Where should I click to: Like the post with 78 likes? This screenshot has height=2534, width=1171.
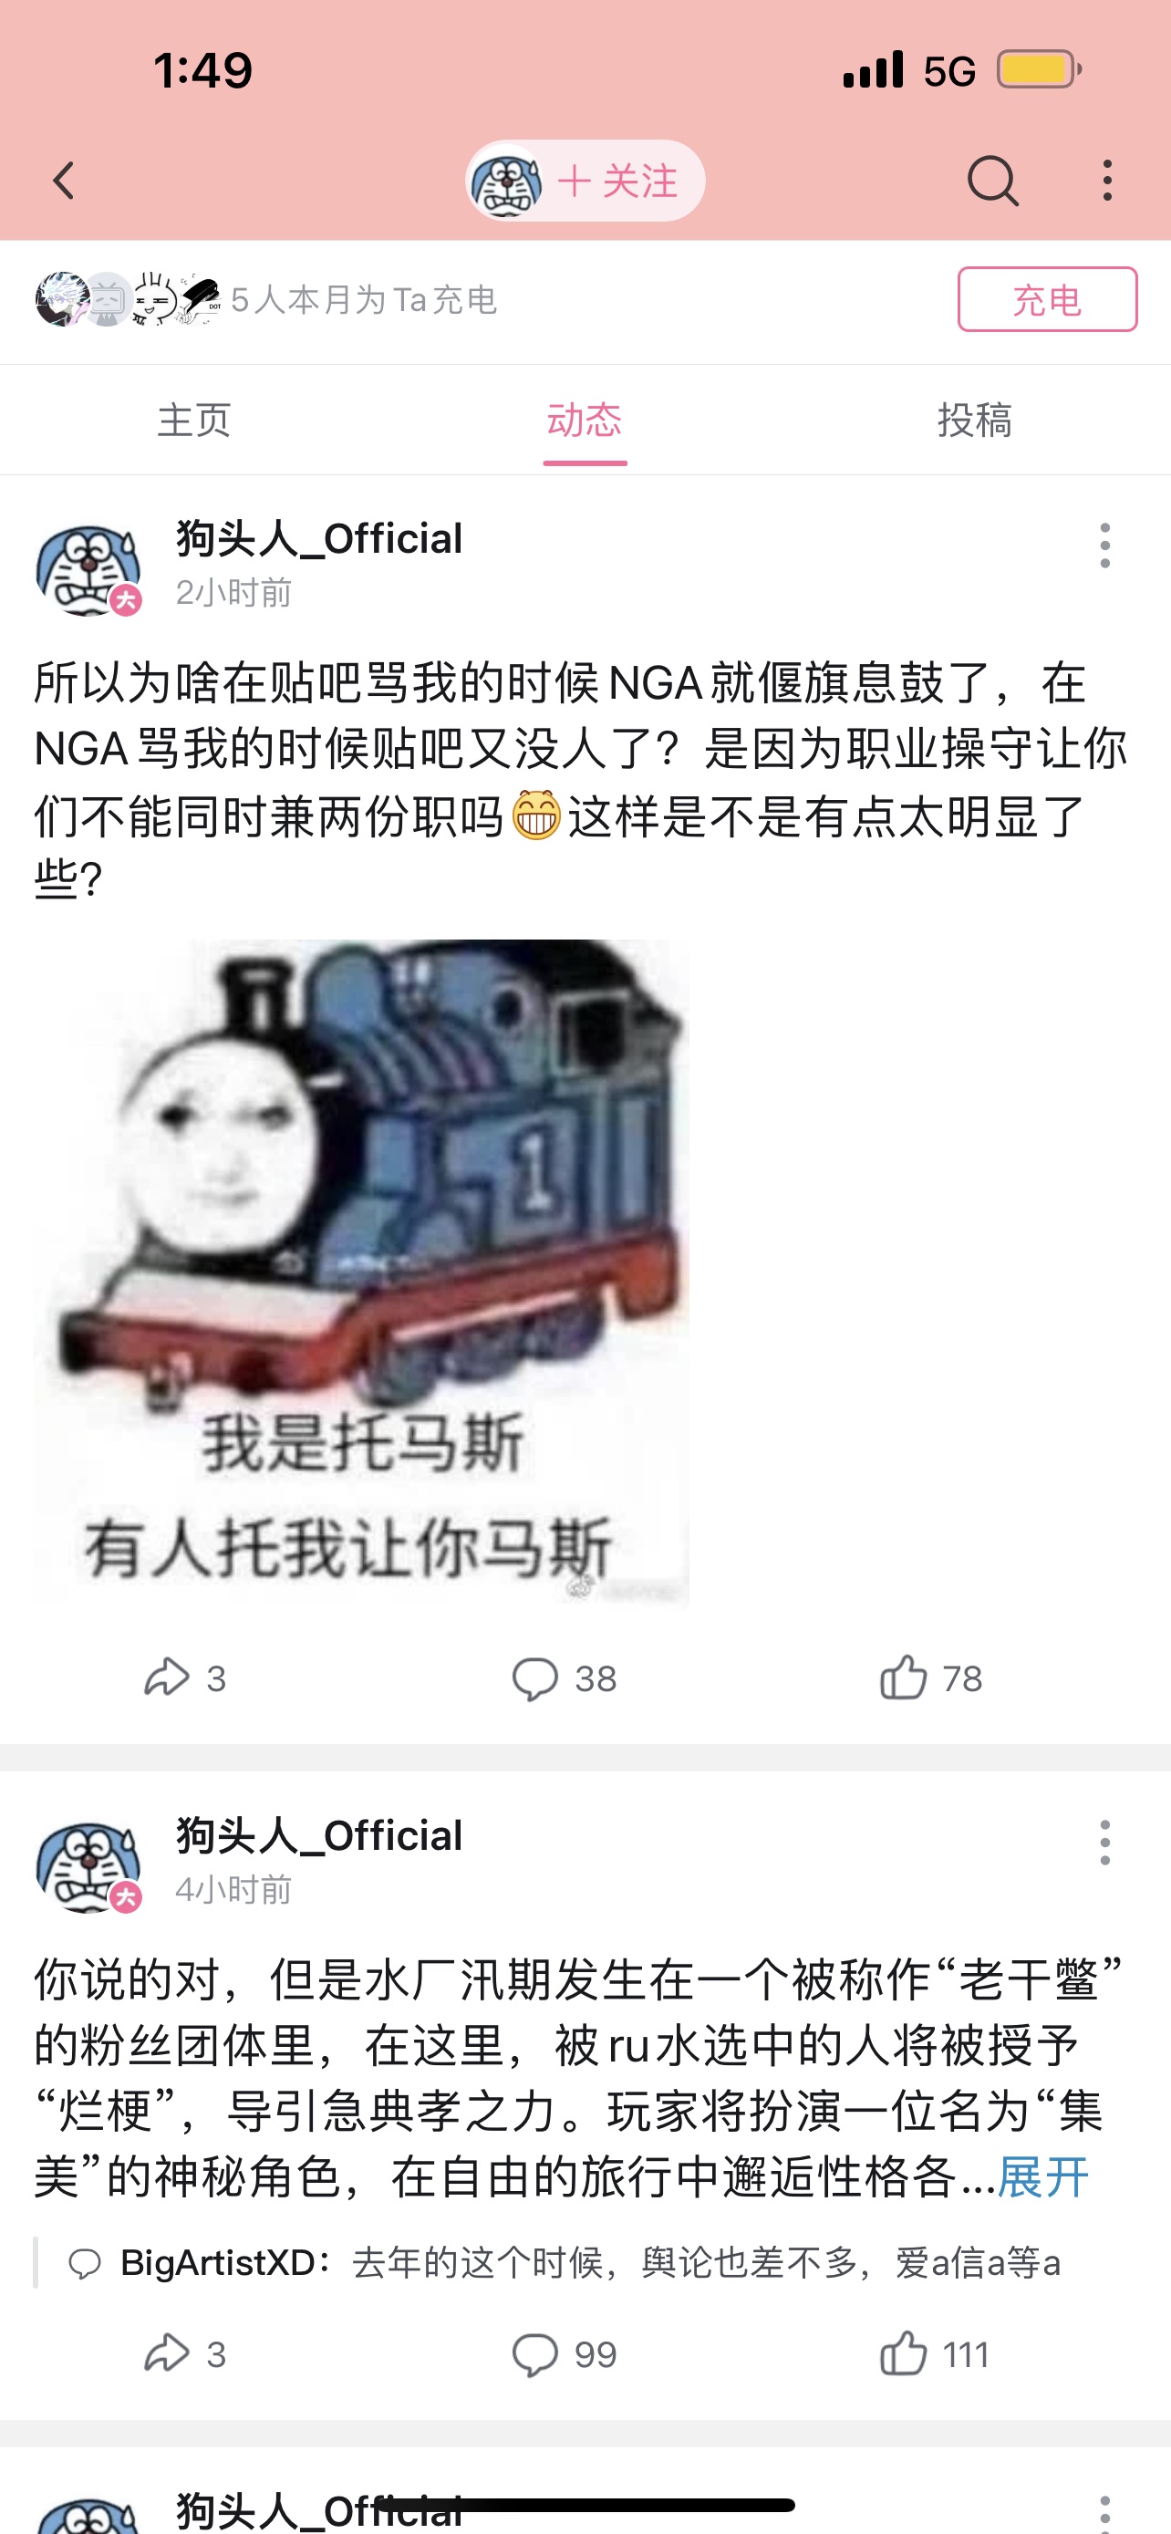point(930,1677)
